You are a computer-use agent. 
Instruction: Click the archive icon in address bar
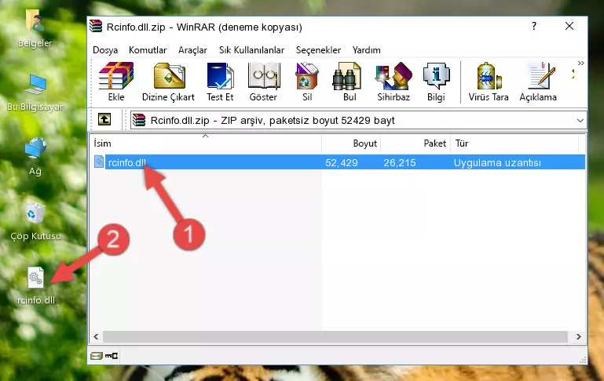click(139, 120)
